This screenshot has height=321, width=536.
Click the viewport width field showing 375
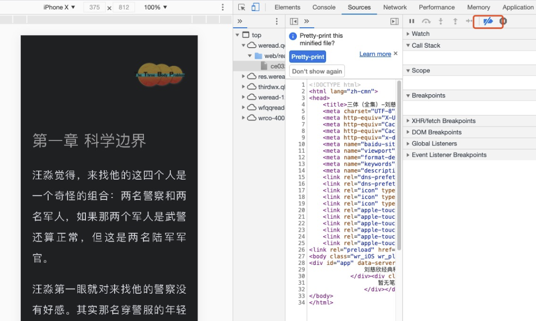[94, 7]
